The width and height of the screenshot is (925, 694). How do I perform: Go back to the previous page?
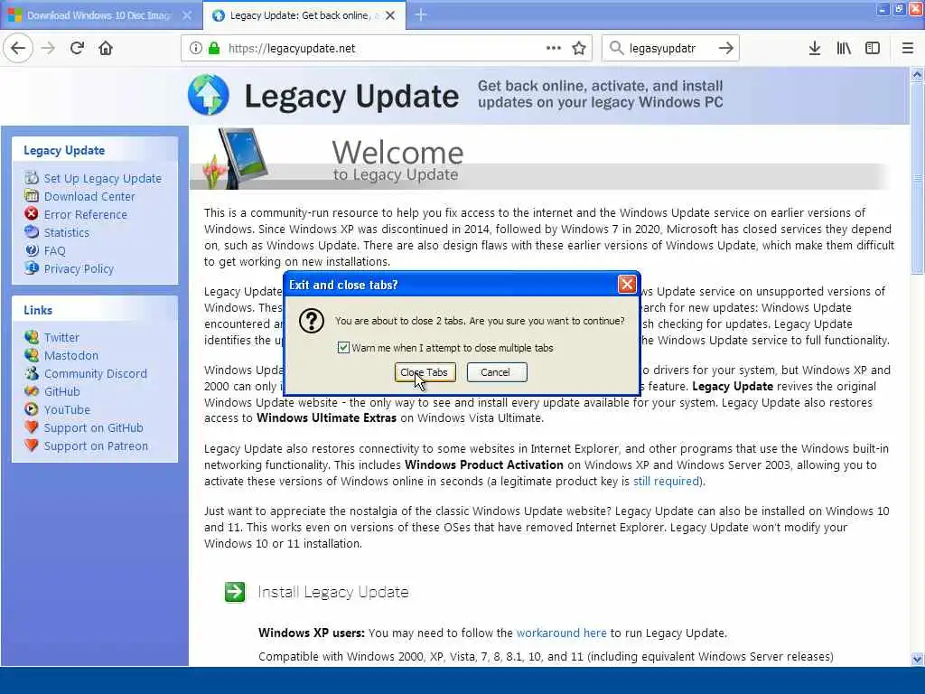click(18, 49)
